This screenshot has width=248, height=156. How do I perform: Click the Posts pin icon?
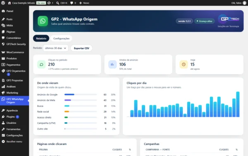[x=3, y=19]
